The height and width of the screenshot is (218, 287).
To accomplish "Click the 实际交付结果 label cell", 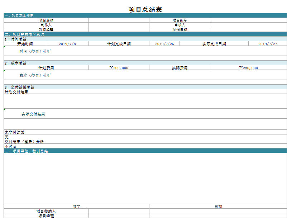I will pos(33,114).
